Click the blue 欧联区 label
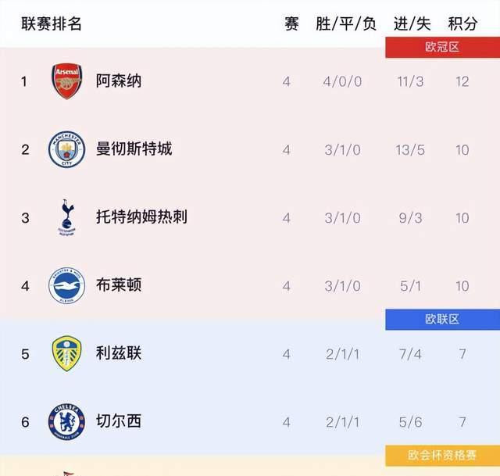Screen dimensions: 500x476 click(442, 320)
